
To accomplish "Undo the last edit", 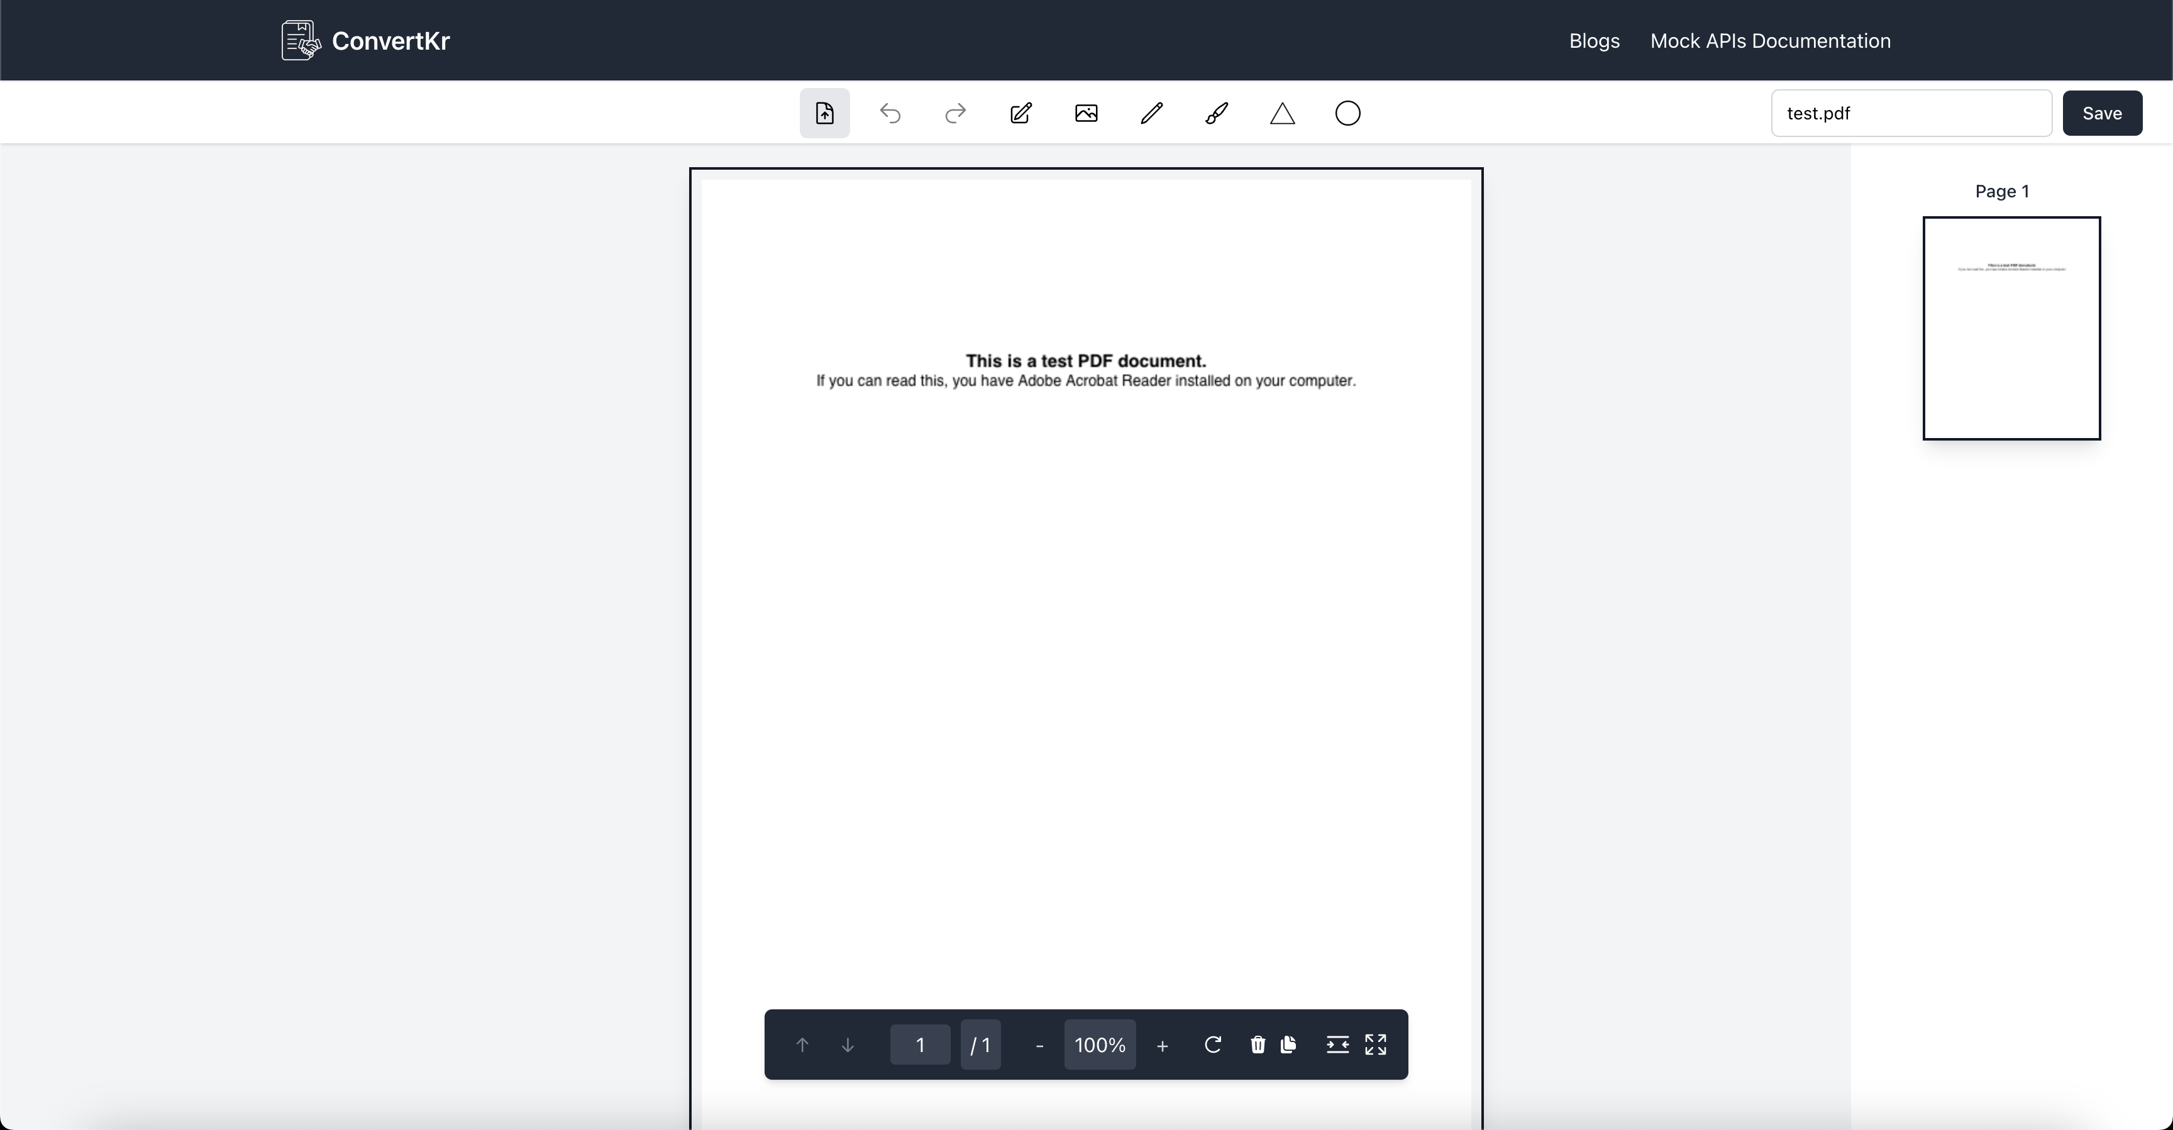I will (x=890, y=113).
